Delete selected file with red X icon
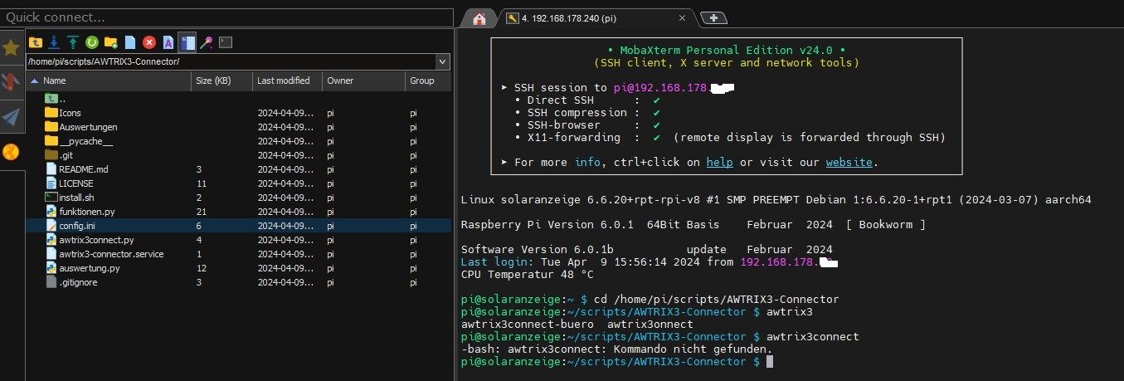 149,42
